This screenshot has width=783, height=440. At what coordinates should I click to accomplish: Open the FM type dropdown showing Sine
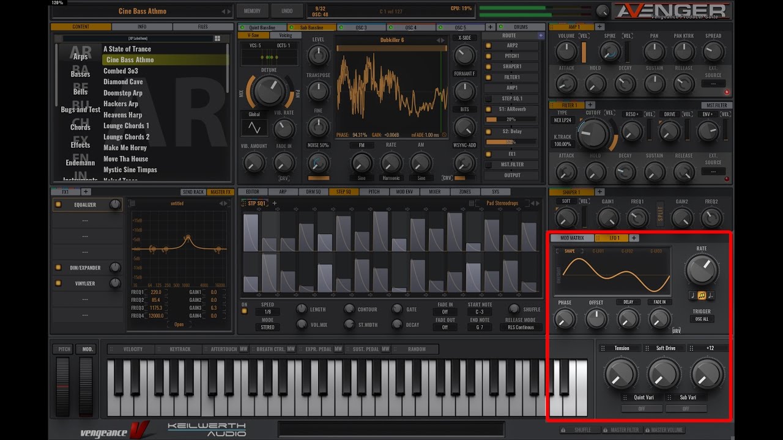362,178
